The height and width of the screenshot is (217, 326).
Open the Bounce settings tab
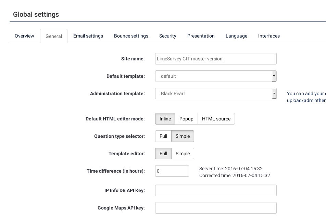click(x=131, y=36)
